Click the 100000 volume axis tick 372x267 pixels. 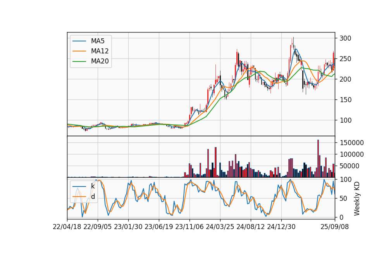351,154
